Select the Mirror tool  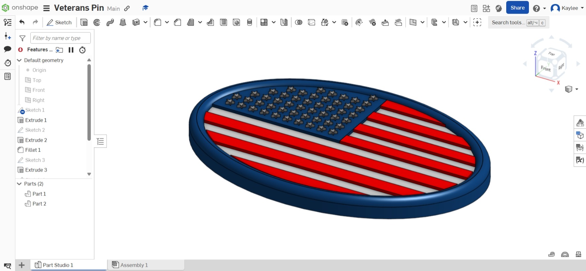click(x=284, y=22)
